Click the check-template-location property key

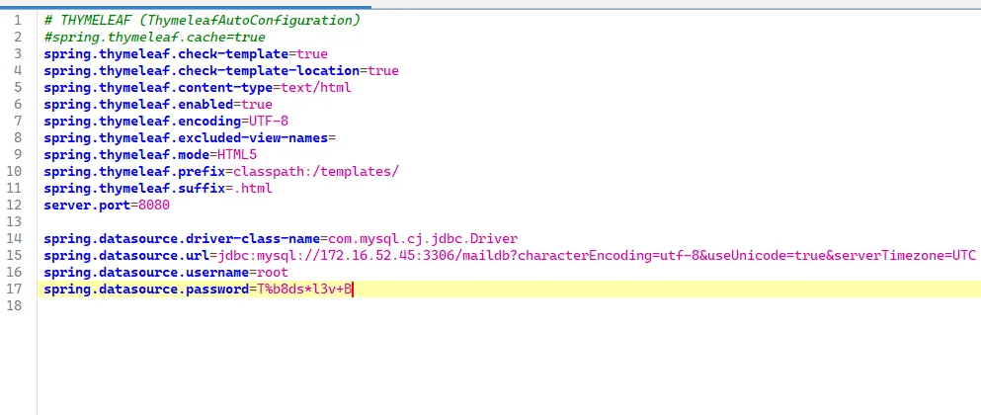tap(202, 70)
